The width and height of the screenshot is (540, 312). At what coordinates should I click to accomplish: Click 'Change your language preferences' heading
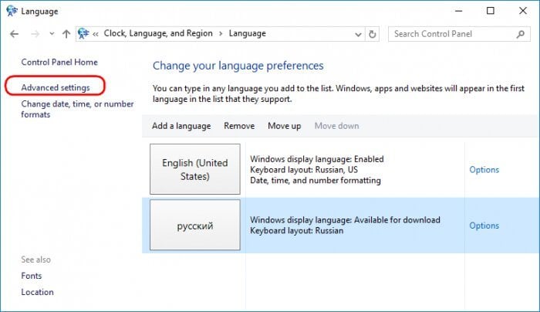click(x=238, y=66)
